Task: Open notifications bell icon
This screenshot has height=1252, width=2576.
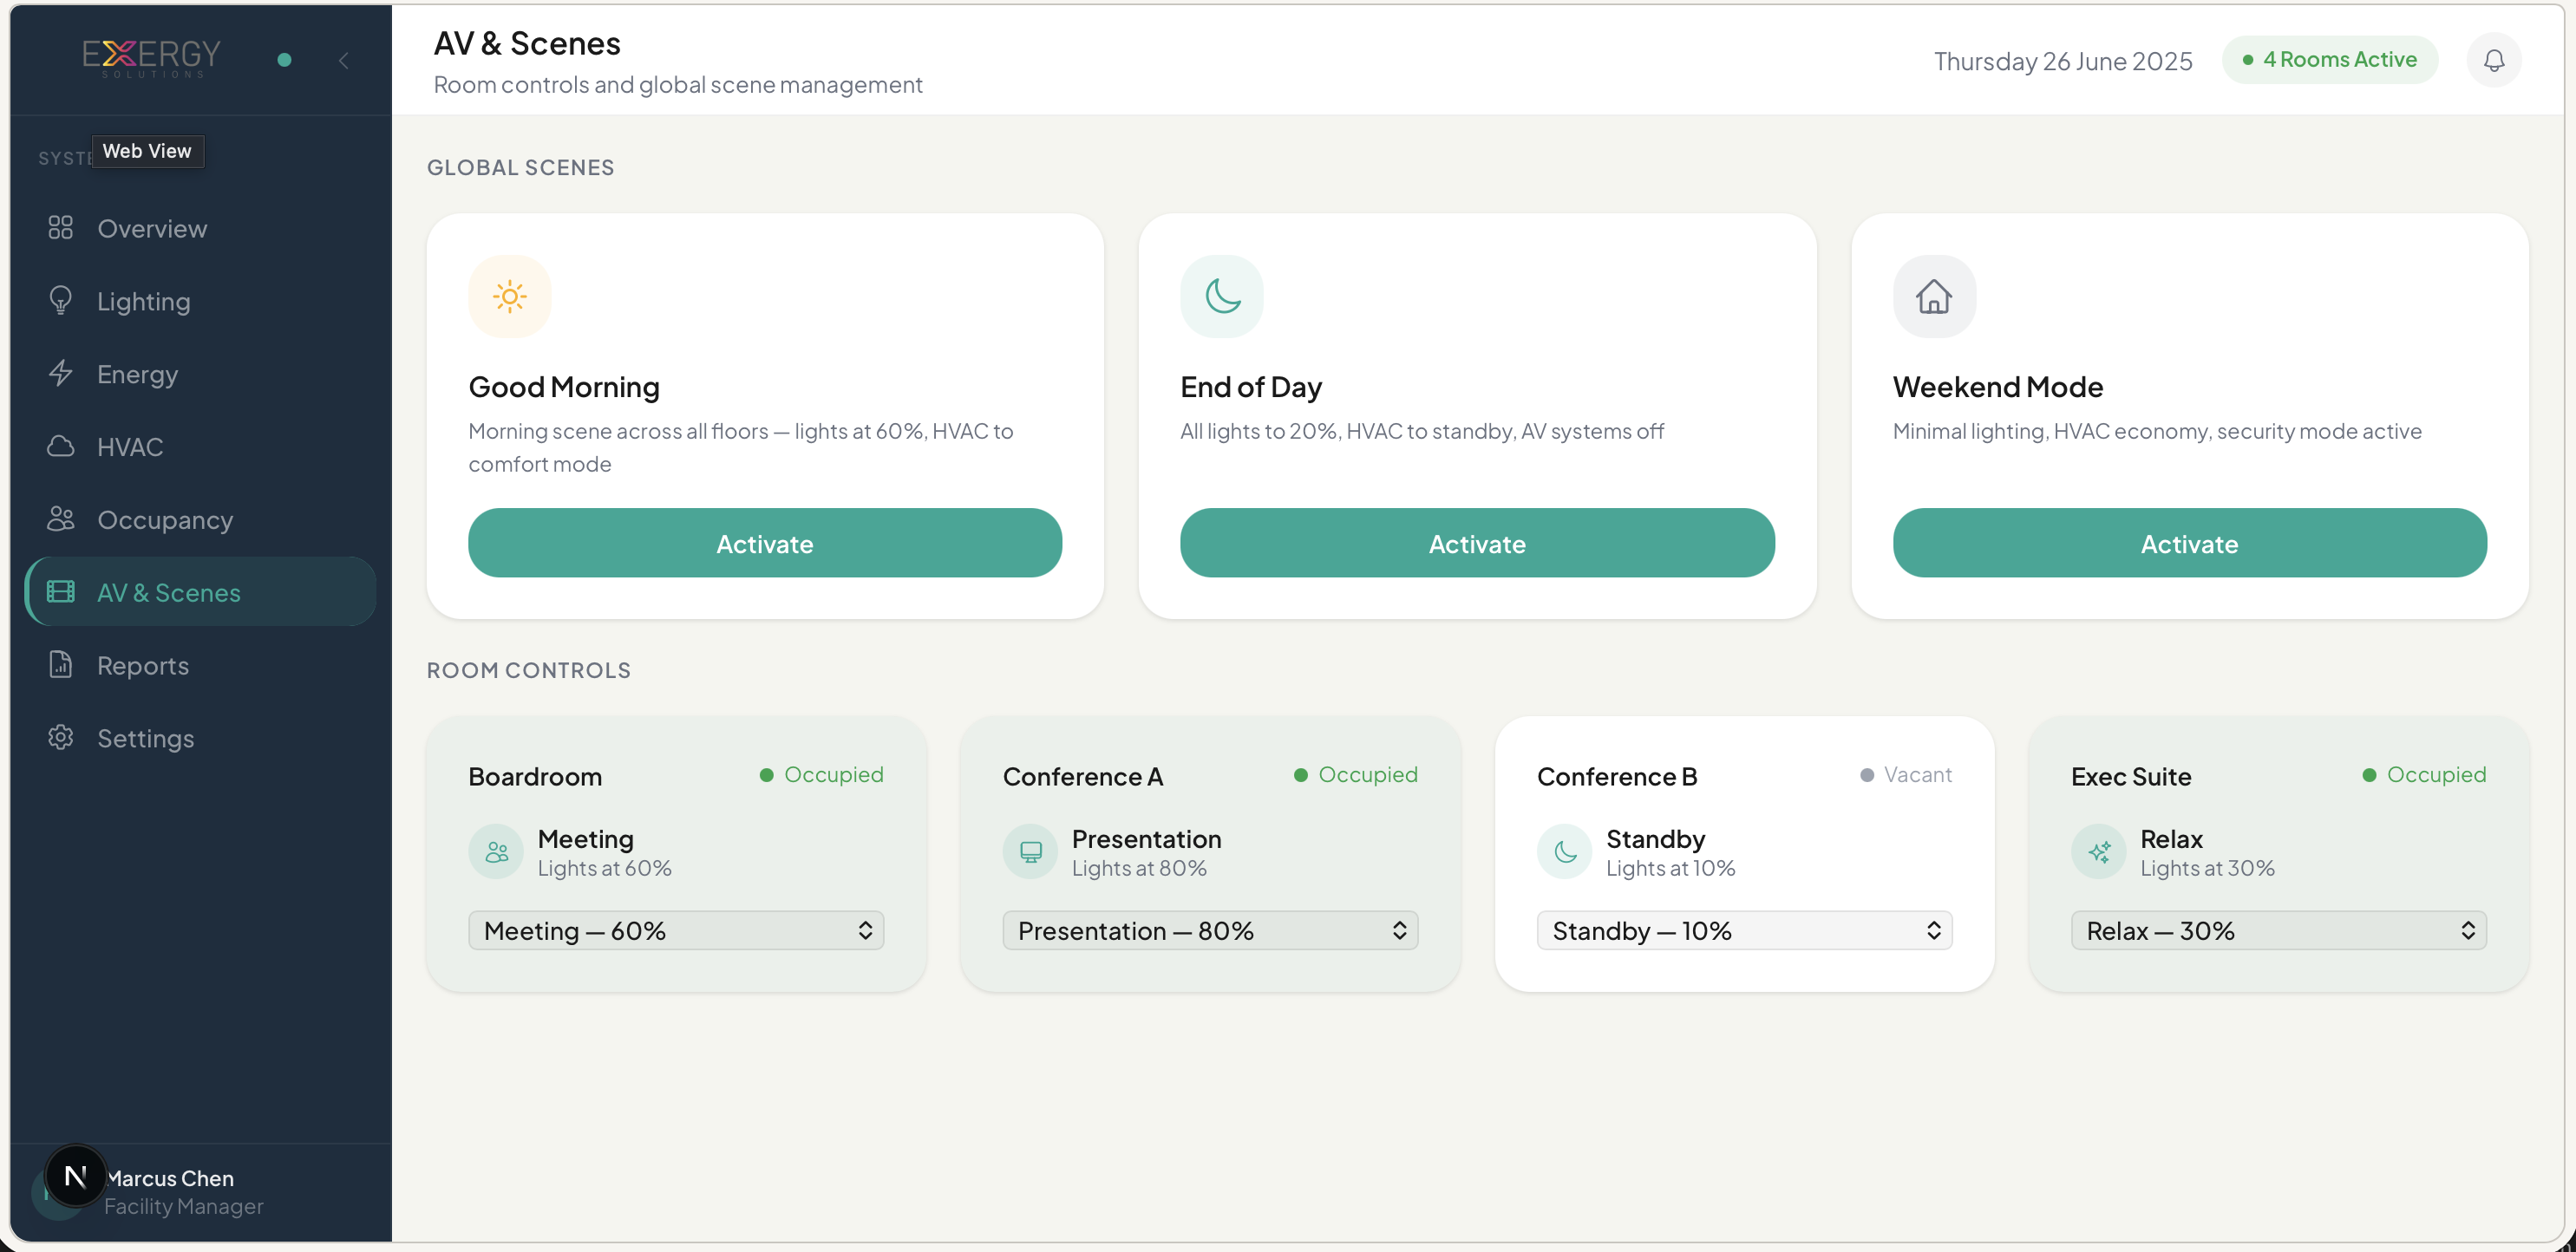Action: [x=2494, y=60]
